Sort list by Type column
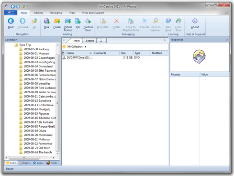 [142, 53]
